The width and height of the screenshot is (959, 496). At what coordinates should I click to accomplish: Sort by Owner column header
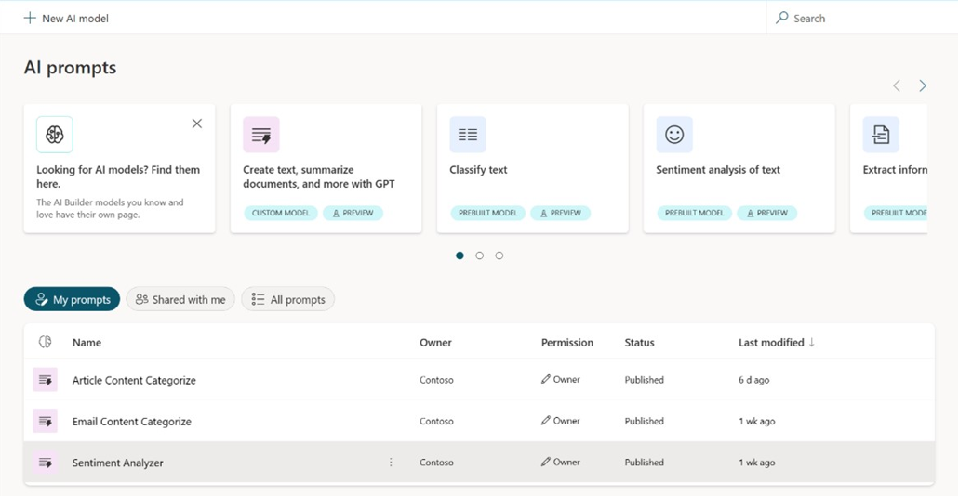pyautogui.click(x=435, y=343)
